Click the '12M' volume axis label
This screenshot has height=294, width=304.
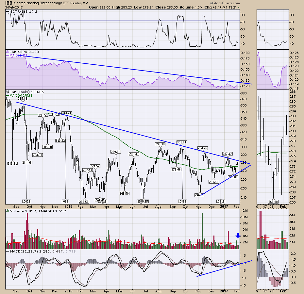click(245, 211)
